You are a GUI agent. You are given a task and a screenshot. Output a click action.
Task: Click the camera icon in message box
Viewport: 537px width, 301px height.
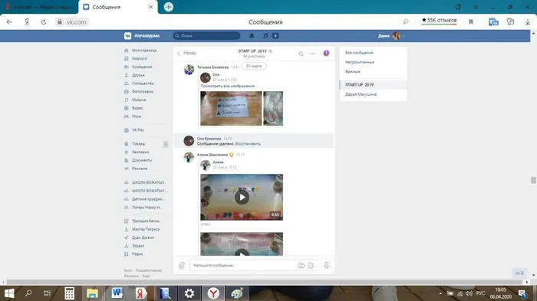pos(301,266)
